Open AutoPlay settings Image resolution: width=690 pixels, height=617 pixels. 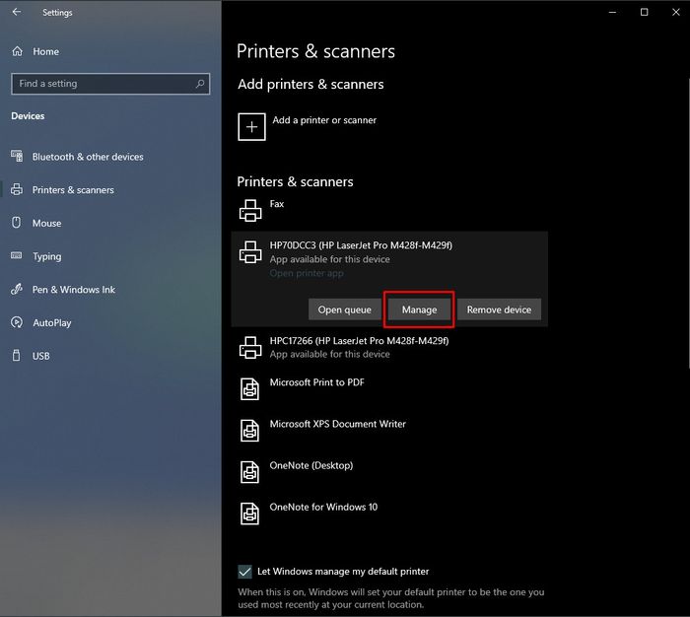click(x=52, y=323)
